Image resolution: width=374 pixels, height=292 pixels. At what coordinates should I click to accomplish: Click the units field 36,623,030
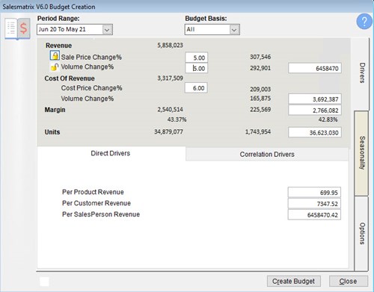point(315,132)
